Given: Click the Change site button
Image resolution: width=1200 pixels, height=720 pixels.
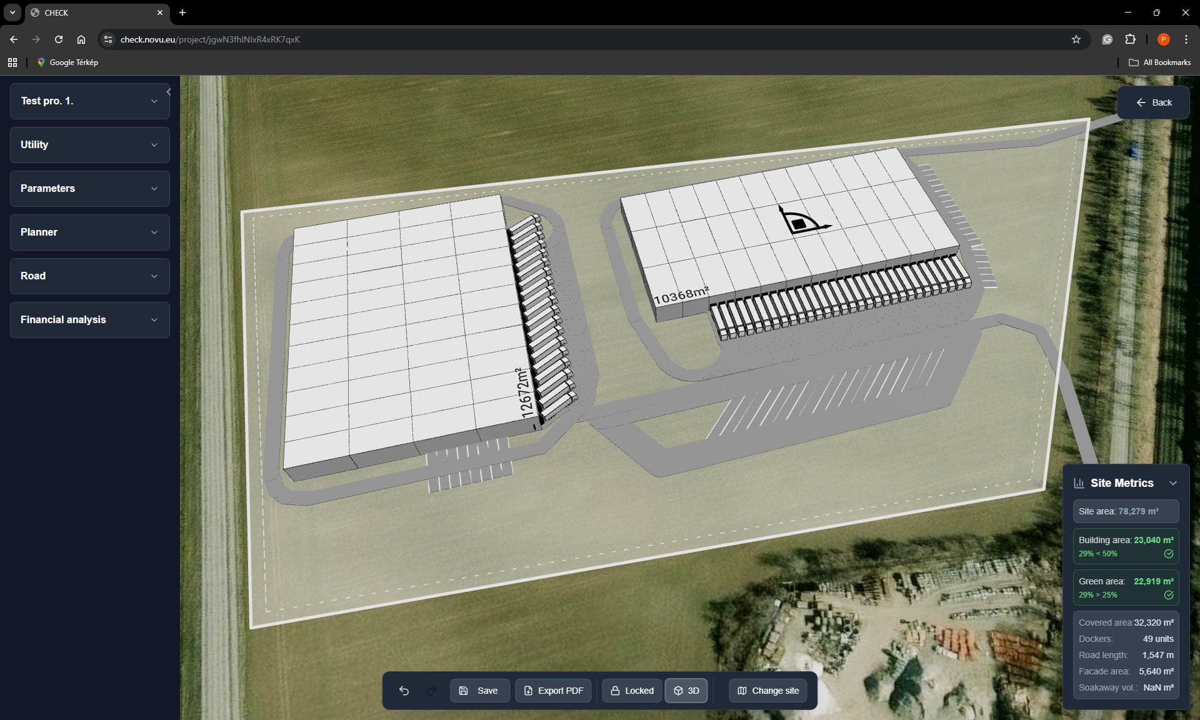Looking at the screenshot, I should click(768, 691).
